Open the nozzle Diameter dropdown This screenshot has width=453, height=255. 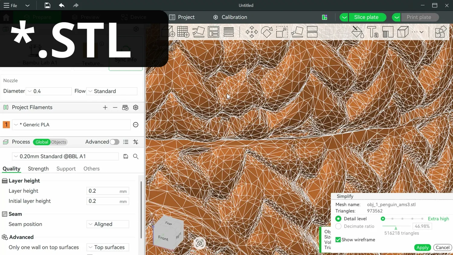pyautogui.click(x=49, y=91)
